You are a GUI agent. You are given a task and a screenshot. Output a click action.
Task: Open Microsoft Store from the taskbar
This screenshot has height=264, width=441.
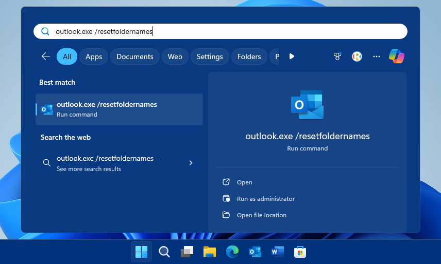coord(300,252)
